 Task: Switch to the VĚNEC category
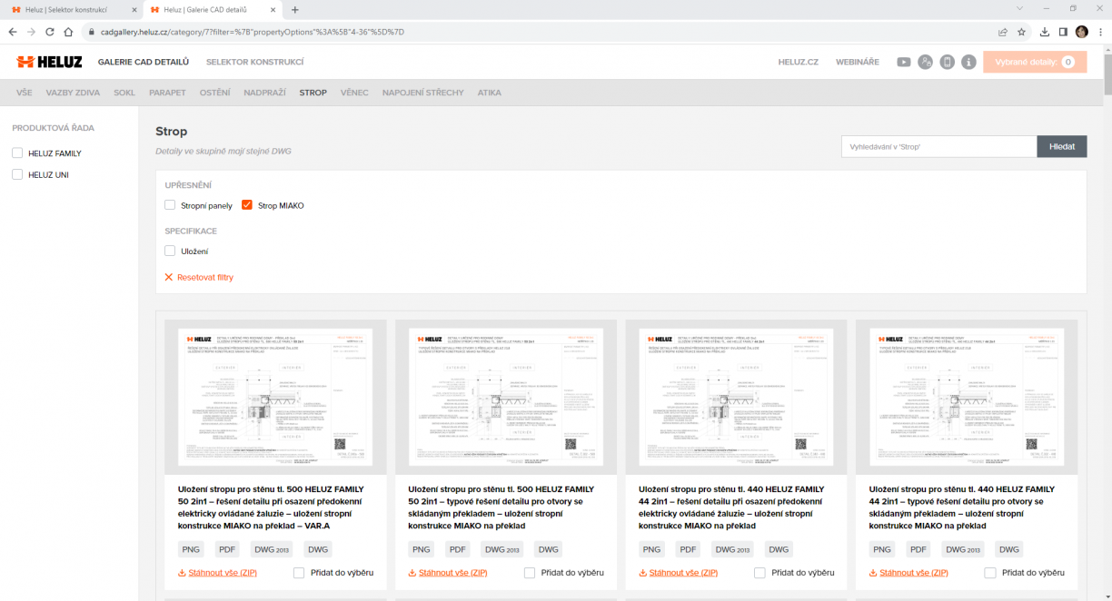pyautogui.click(x=354, y=93)
